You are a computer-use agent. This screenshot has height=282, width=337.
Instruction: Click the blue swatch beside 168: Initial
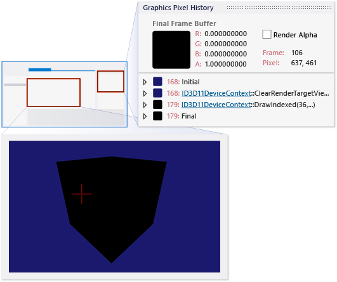pos(157,82)
